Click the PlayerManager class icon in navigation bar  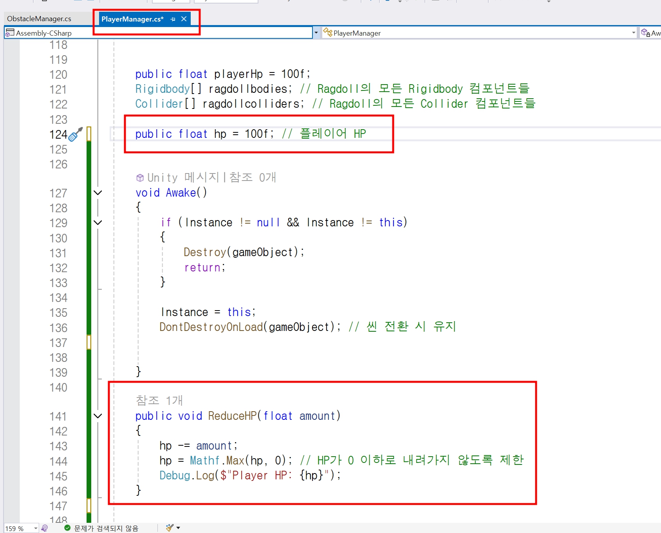coord(328,33)
